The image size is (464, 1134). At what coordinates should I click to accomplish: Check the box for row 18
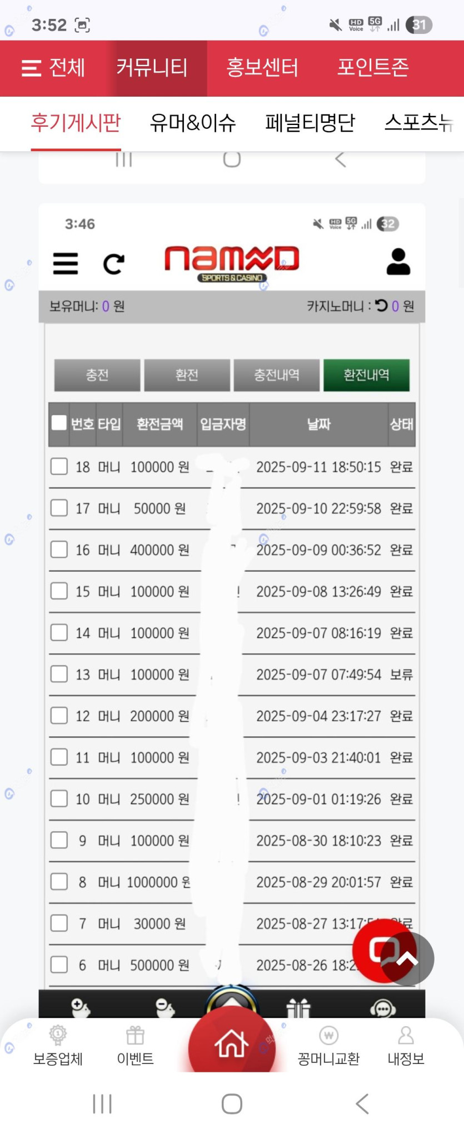tap(59, 466)
